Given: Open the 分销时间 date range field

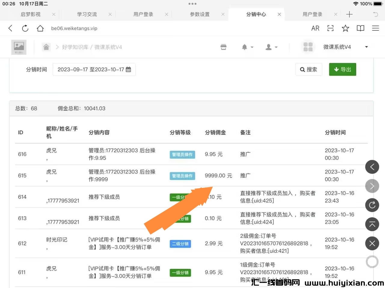Looking at the screenshot, I should pyautogui.click(x=94, y=70).
